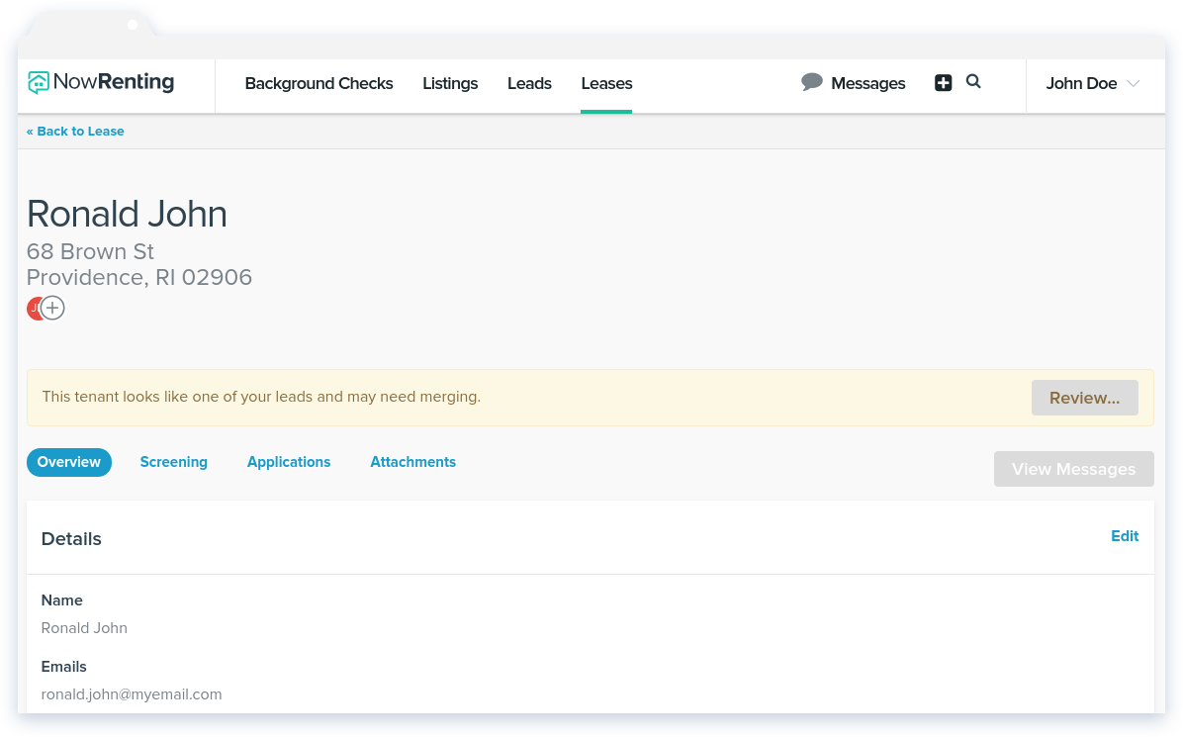Click the Name field label

pyautogui.click(x=62, y=600)
